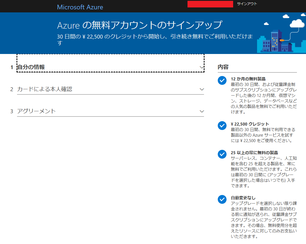Click step number 3 beside アグリーメント
The image size is (306, 244).
(11, 111)
